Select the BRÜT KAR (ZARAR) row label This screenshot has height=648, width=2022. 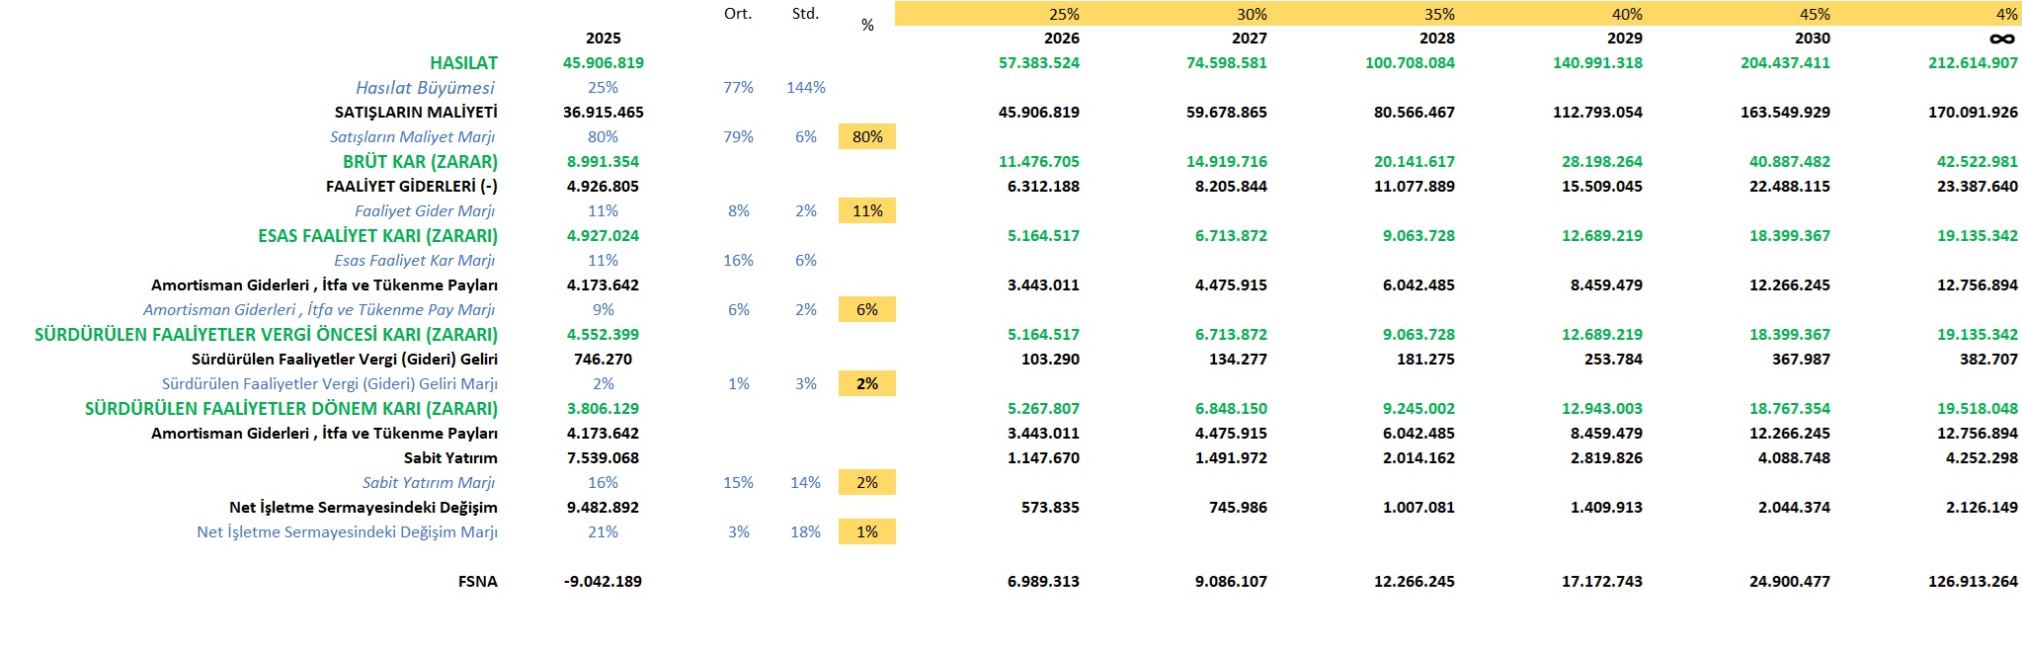point(420,162)
